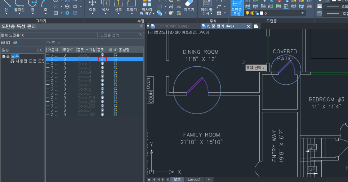Collapse the filter pane with << chevrons

[x=40, y=50]
